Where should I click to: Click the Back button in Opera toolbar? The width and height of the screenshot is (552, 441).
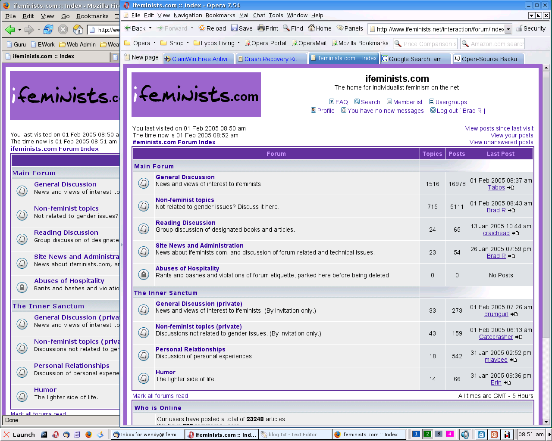(135, 28)
